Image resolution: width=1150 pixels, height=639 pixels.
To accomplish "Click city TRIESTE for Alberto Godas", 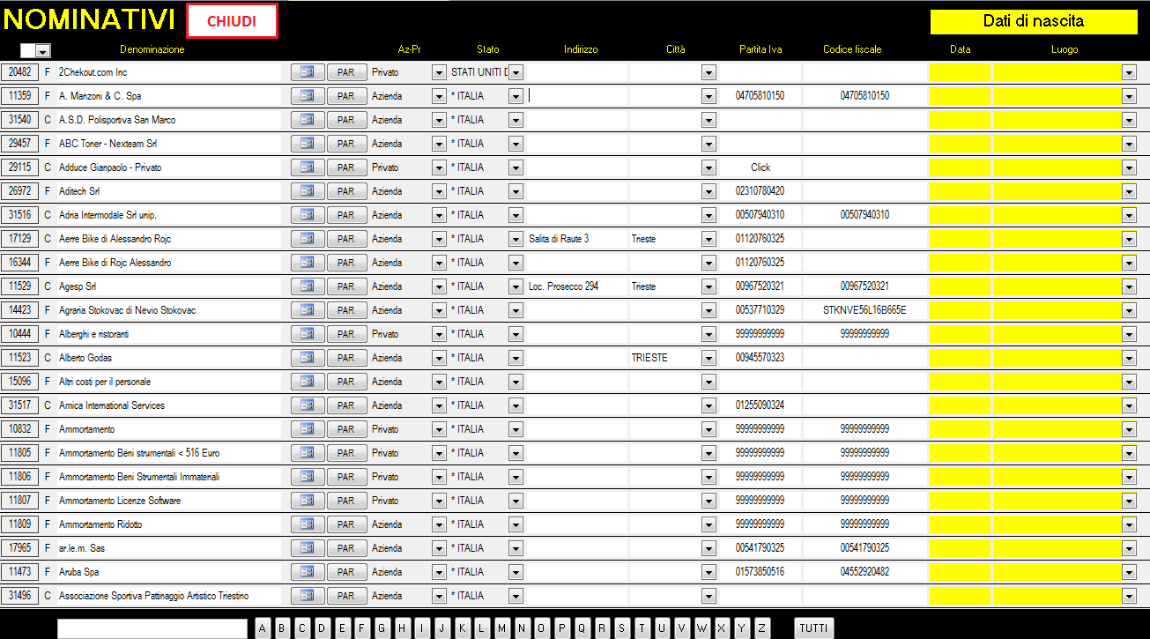I will [x=649, y=358].
